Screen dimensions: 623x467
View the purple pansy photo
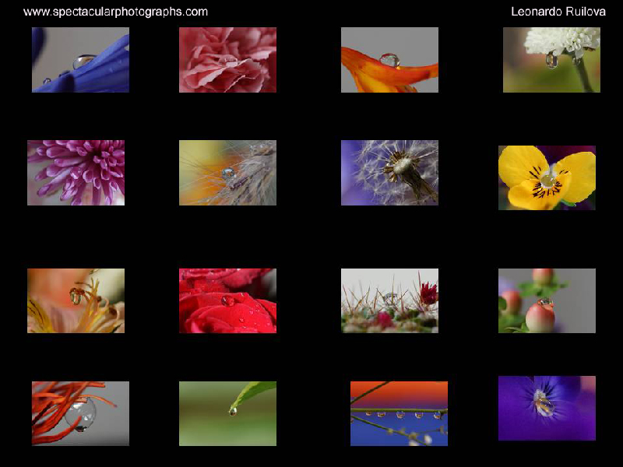547,408
